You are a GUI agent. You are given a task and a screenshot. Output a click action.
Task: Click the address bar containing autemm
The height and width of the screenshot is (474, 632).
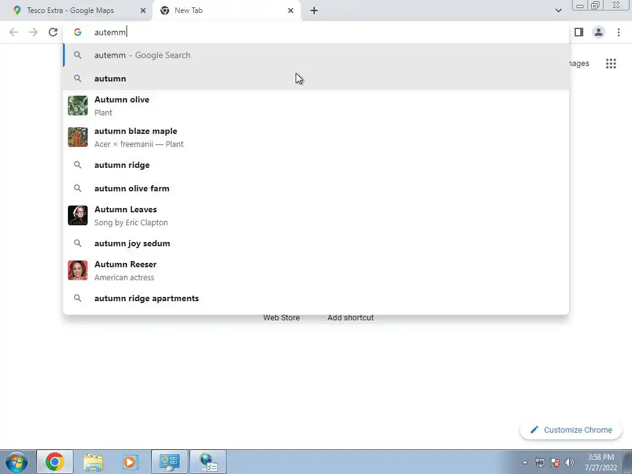coord(316,32)
